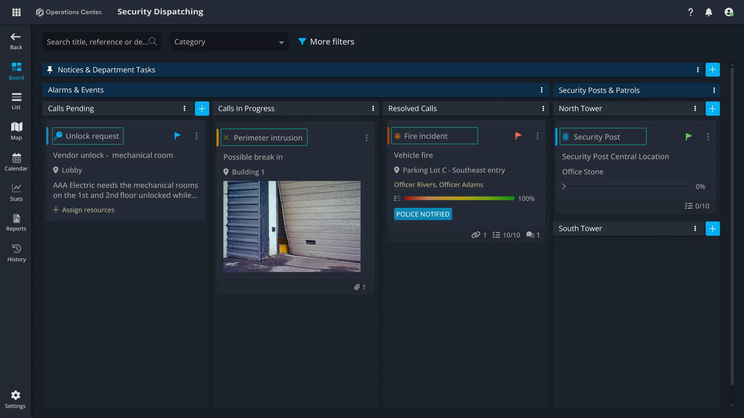The width and height of the screenshot is (744, 418).
Task: Click Officer Rivers, Officer Adams text
Action: pos(438,184)
